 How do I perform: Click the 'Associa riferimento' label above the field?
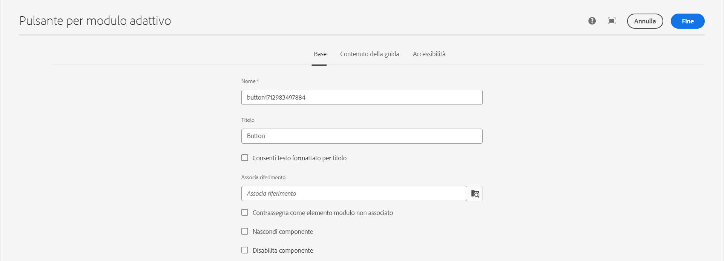pos(263,177)
